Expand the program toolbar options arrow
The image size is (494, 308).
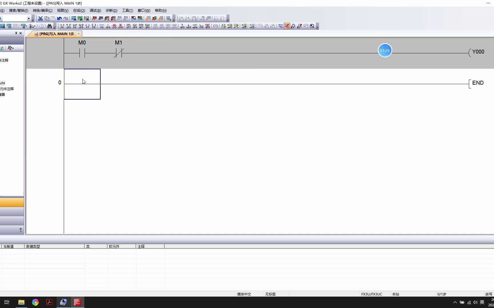(174, 19)
